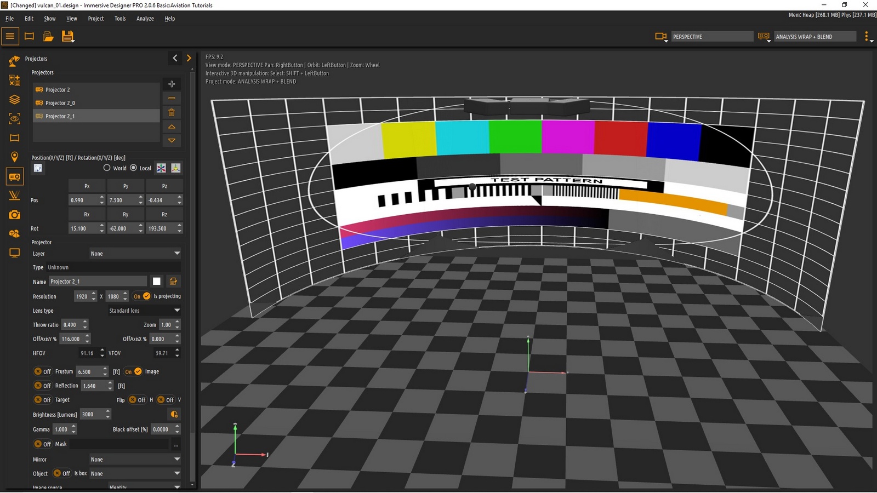
Task: Open the Show menu
Action: click(50, 19)
